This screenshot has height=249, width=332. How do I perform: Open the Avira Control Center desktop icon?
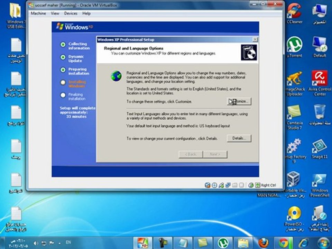(x=320, y=83)
